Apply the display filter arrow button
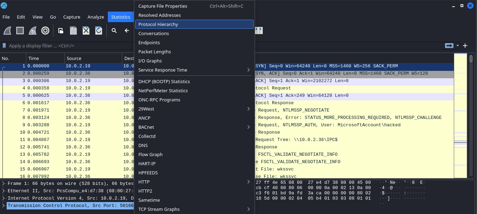Image resolution: width=477 pixels, height=214 pixels. pos(449,46)
